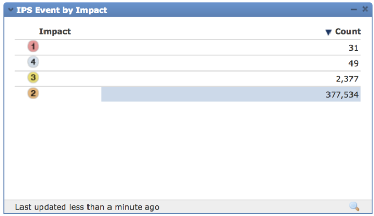Click the IPS Event by Impact title
The width and height of the screenshot is (374, 216).
click(x=61, y=9)
